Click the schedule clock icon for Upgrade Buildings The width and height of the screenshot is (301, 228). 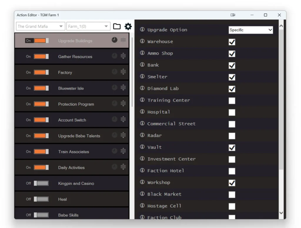click(x=115, y=40)
